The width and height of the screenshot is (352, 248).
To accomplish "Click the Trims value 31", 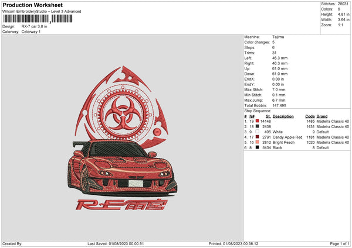I will coord(275,53).
